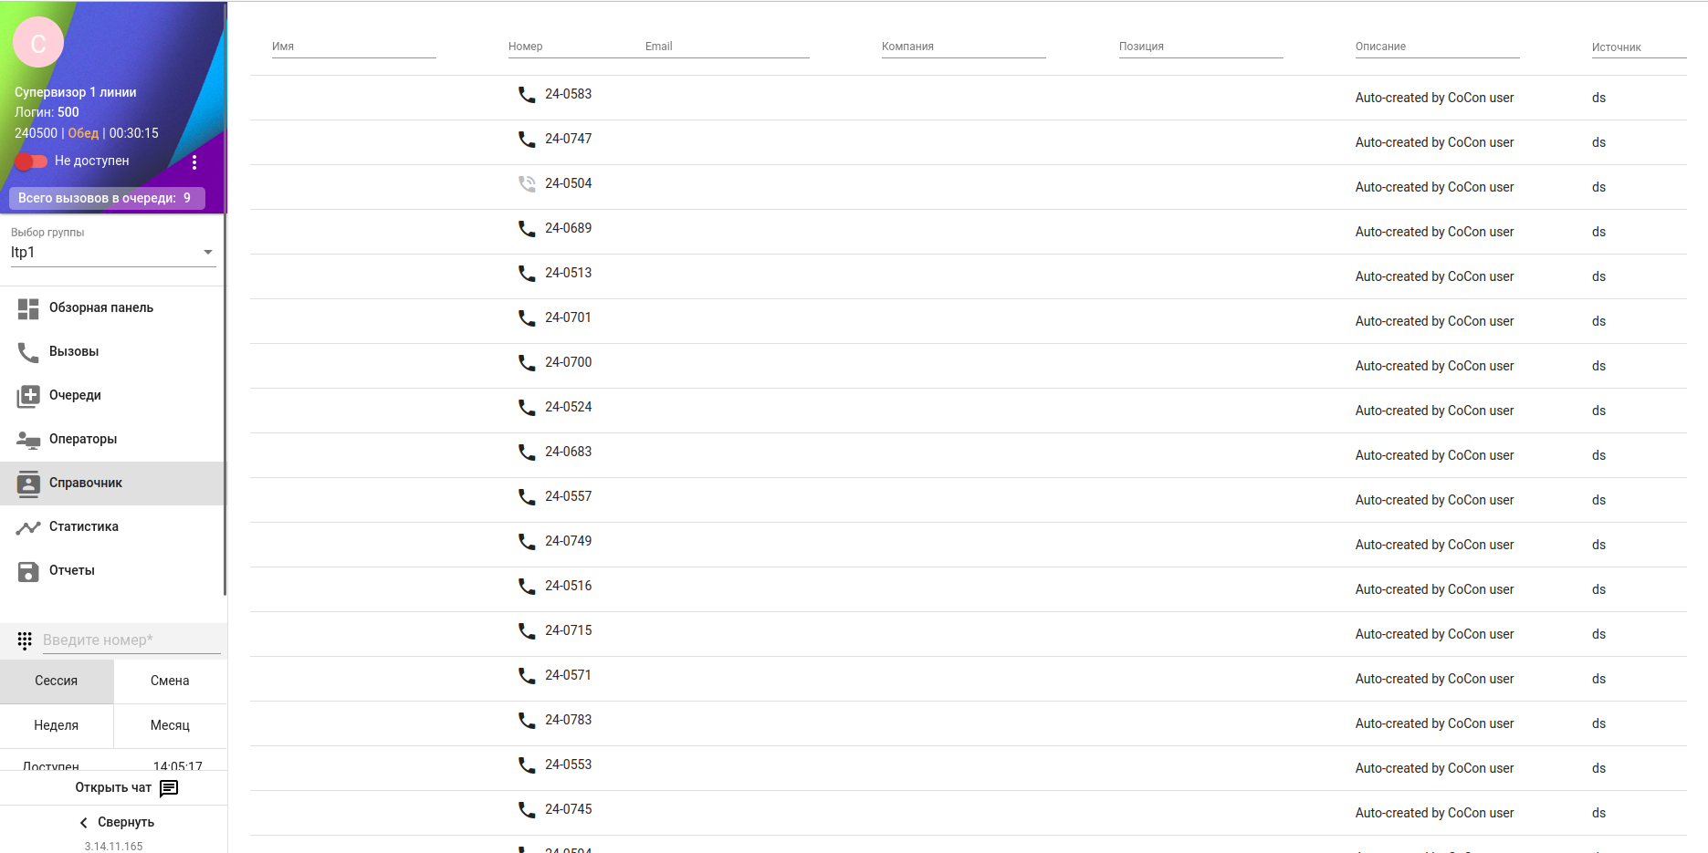
Task: Click the Всего вызовов в очереди button
Action: 107,198
